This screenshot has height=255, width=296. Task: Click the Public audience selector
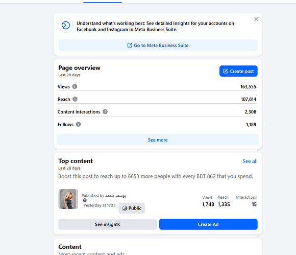pyautogui.click(x=132, y=208)
